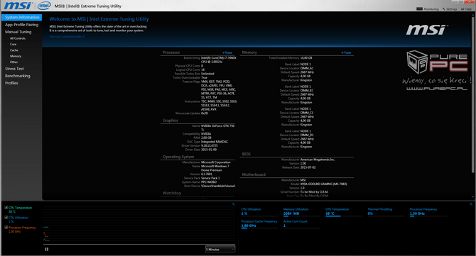Click the 'Service Pack 1' value
The height and width of the screenshot is (256, 476).
[210, 178]
